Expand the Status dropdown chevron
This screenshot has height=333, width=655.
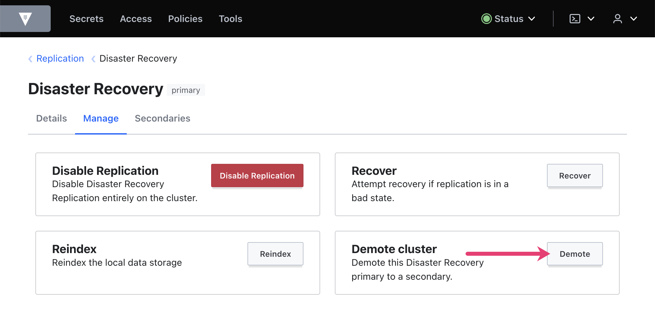pyautogui.click(x=532, y=19)
